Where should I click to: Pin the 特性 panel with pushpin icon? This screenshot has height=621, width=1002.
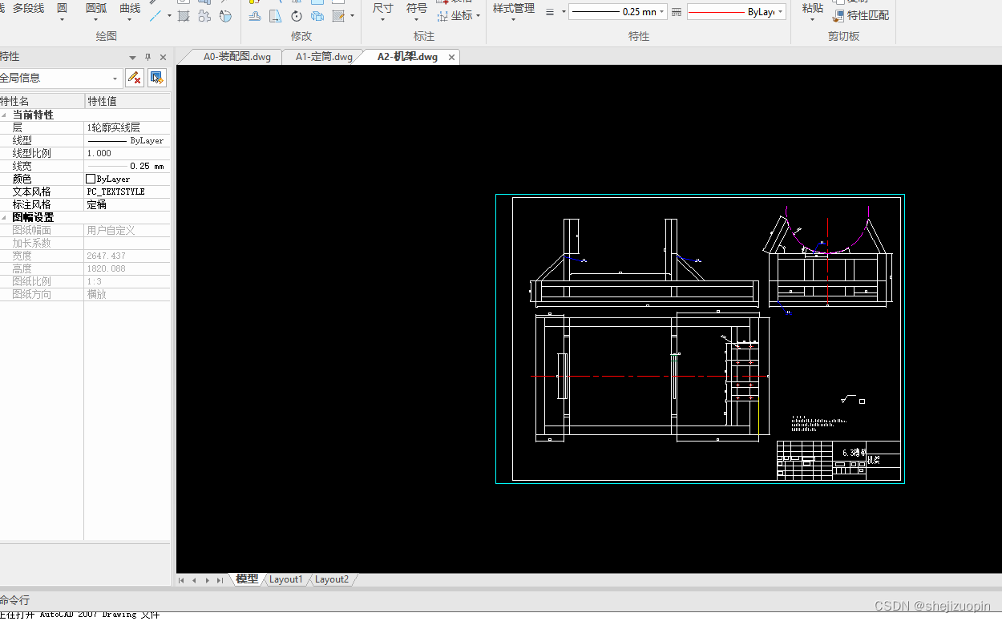(x=147, y=57)
